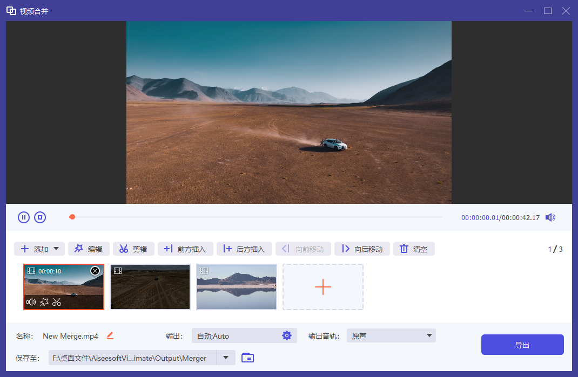
Task: Open output settings gear icon
Action: (287, 335)
